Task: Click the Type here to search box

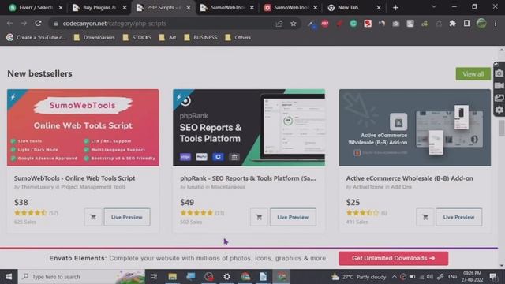Action: point(82,277)
